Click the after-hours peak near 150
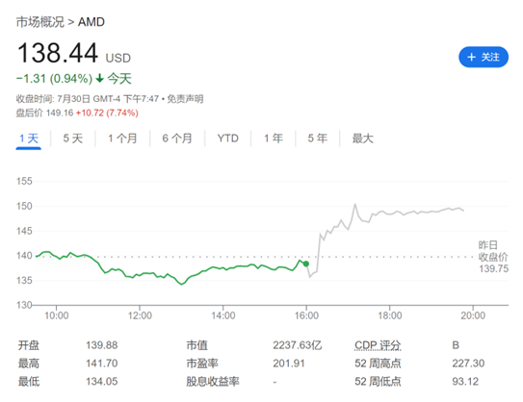The image size is (523, 402). (354, 204)
